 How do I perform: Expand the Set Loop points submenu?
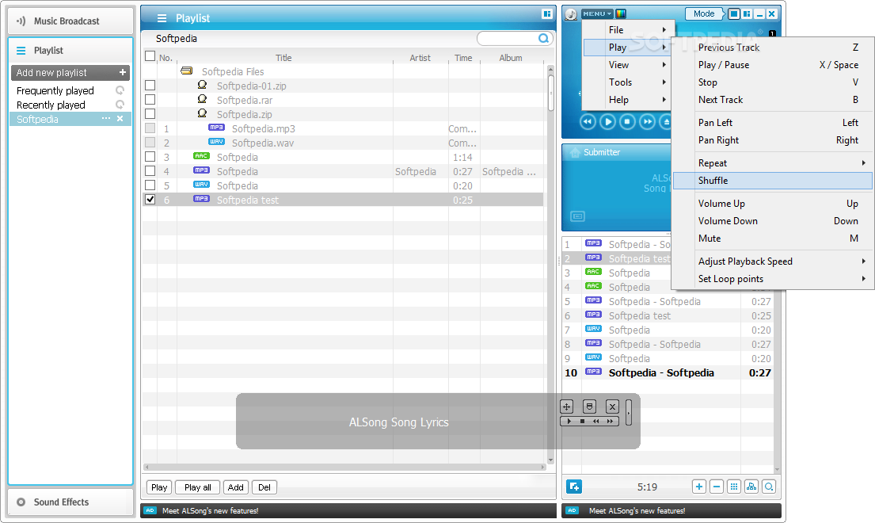pyautogui.click(x=773, y=278)
